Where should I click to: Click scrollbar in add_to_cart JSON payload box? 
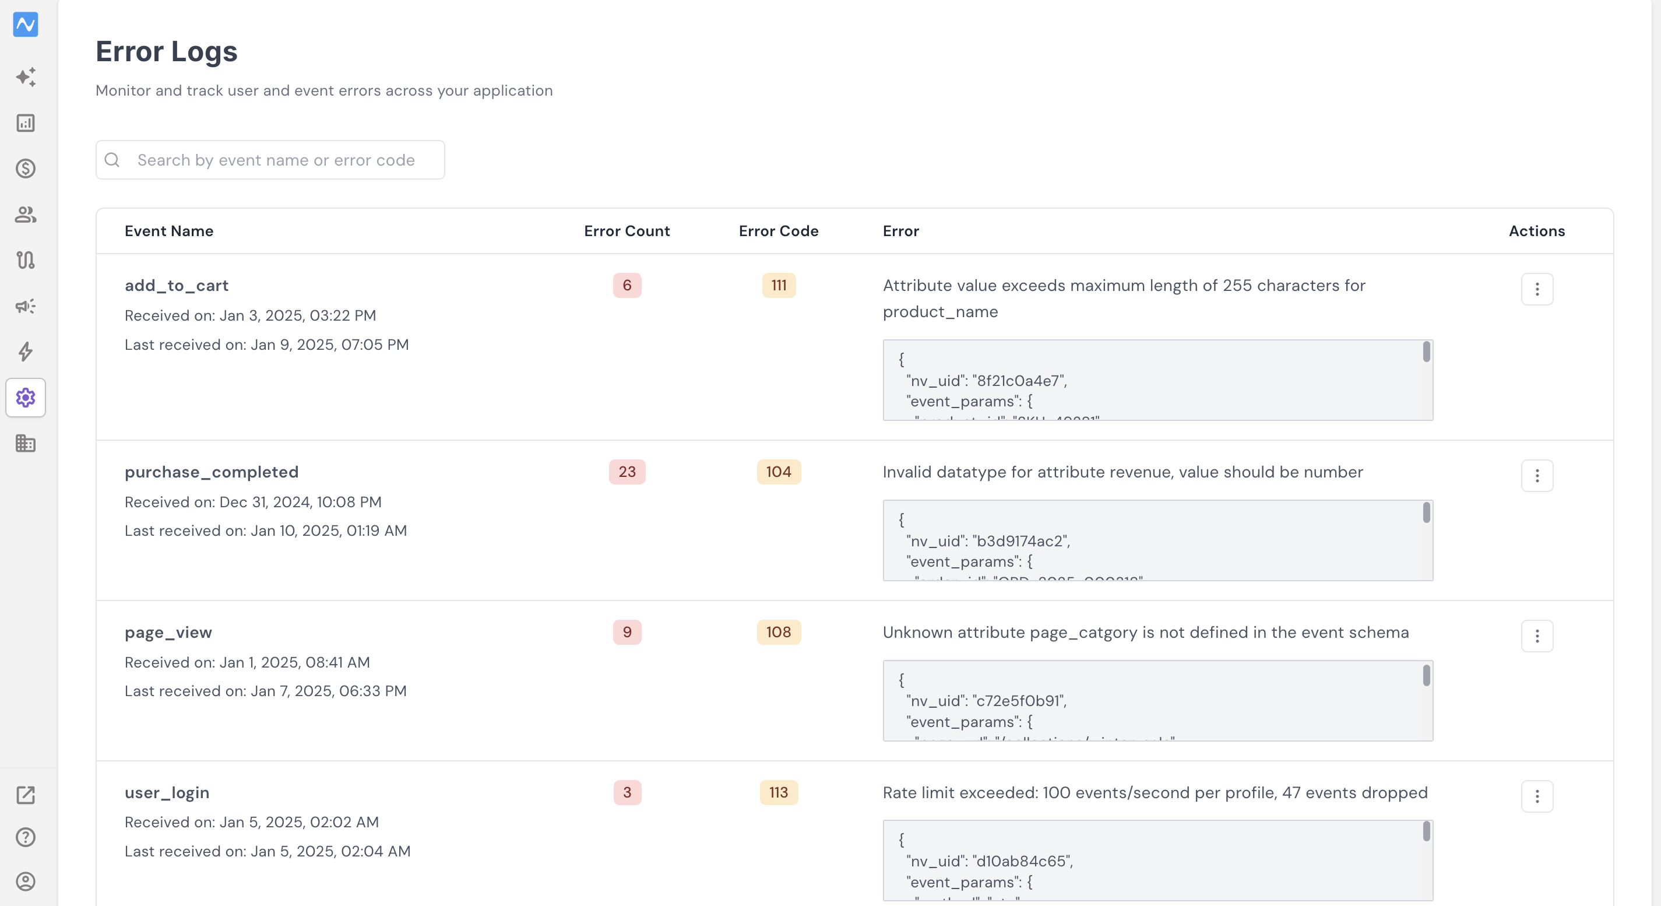(x=1426, y=352)
